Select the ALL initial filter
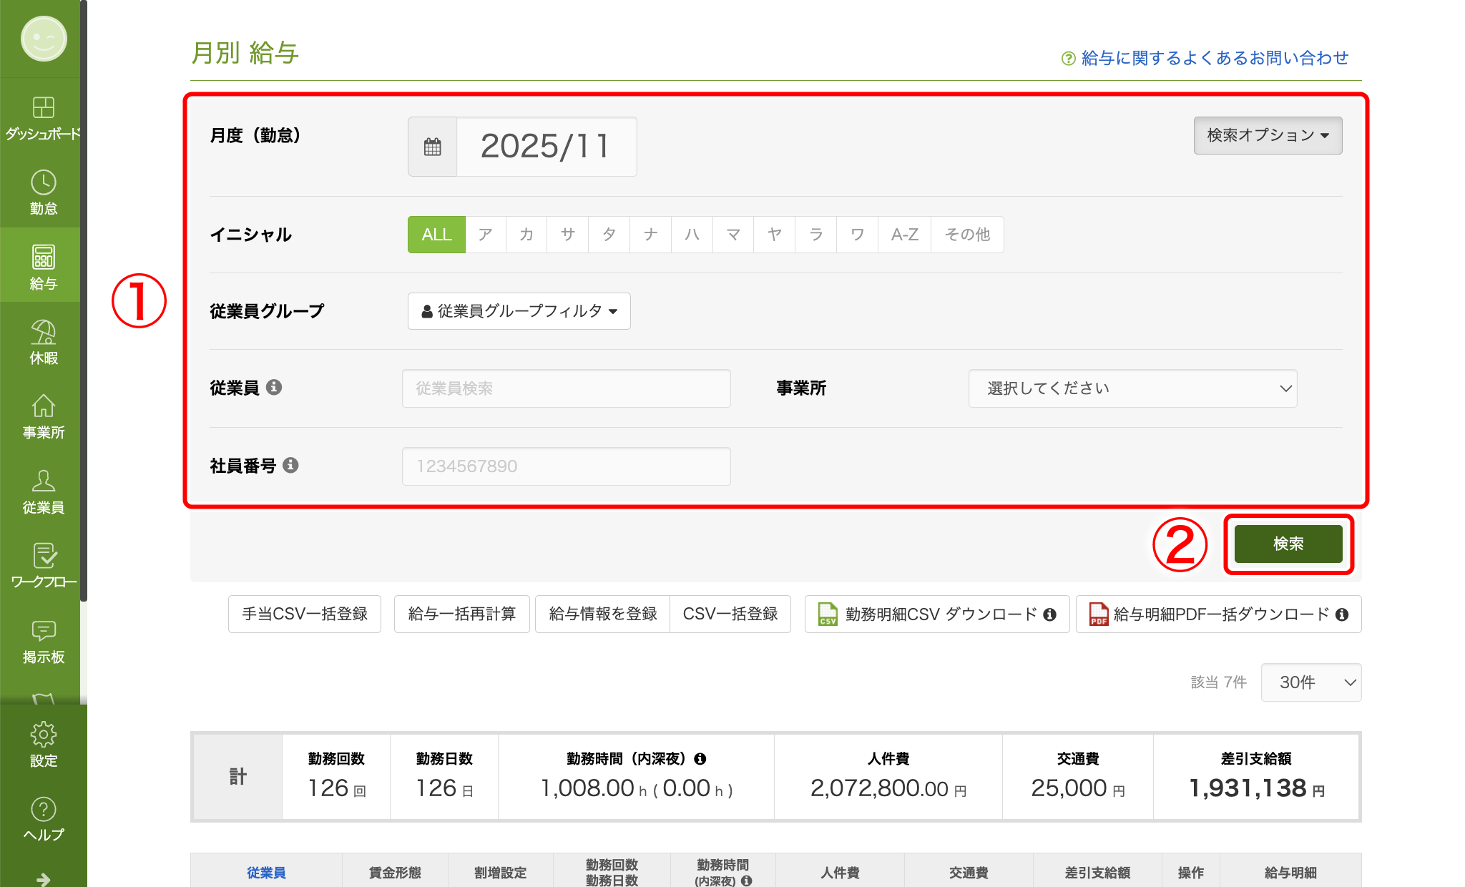The height and width of the screenshot is (887, 1465). [x=436, y=234]
